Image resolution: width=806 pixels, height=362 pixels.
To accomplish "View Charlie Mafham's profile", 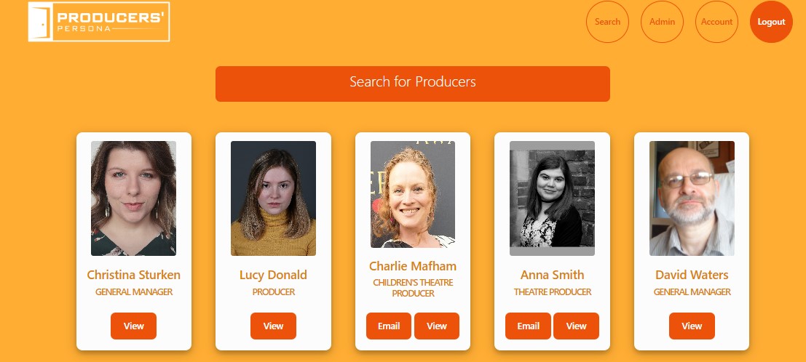I will pyautogui.click(x=437, y=326).
